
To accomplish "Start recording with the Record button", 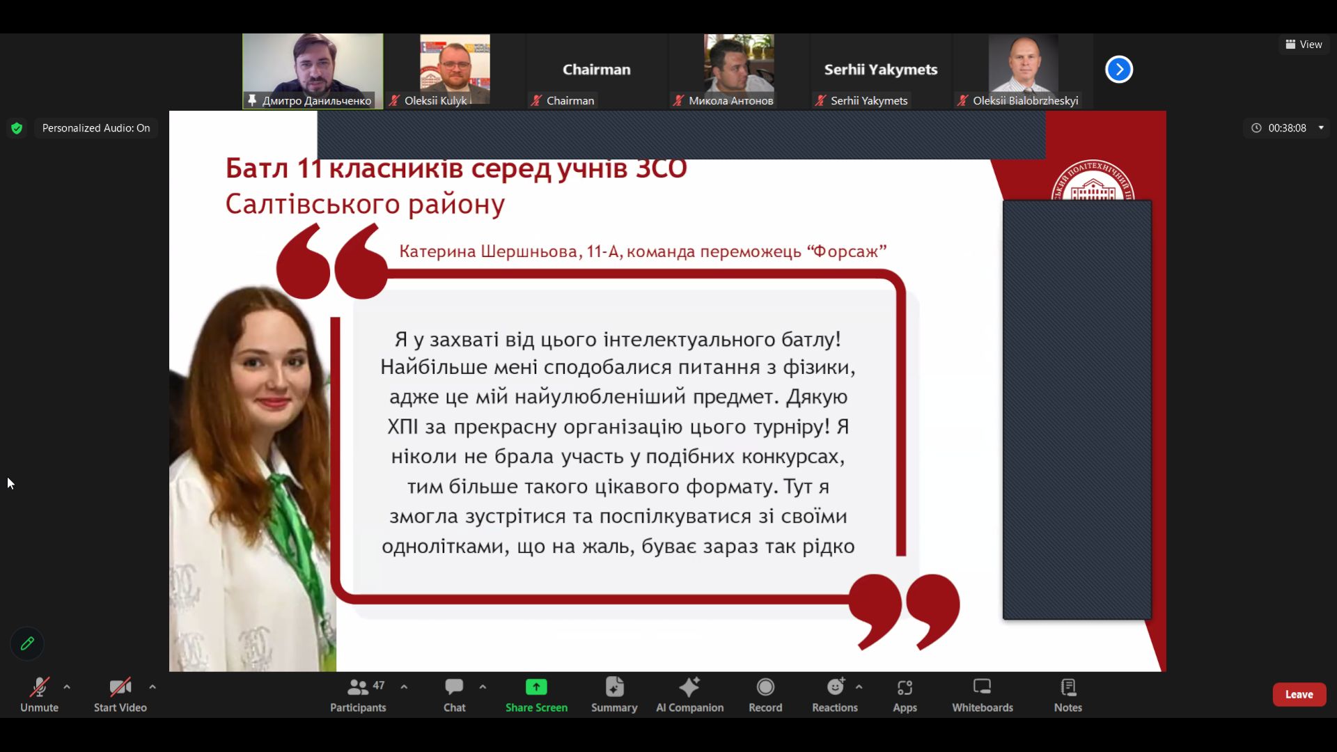I will (765, 687).
